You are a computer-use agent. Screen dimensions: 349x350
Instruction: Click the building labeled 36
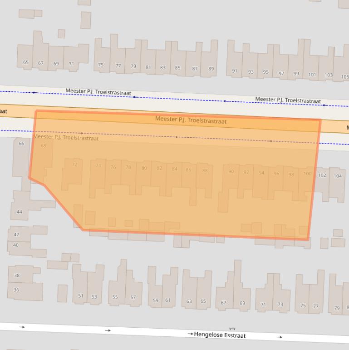click(x=16, y=290)
